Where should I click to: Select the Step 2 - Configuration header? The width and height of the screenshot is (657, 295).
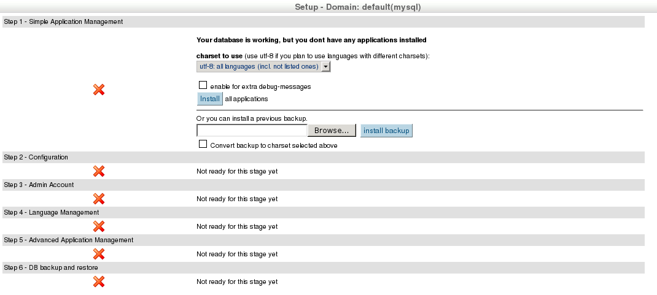tap(36, 157)
